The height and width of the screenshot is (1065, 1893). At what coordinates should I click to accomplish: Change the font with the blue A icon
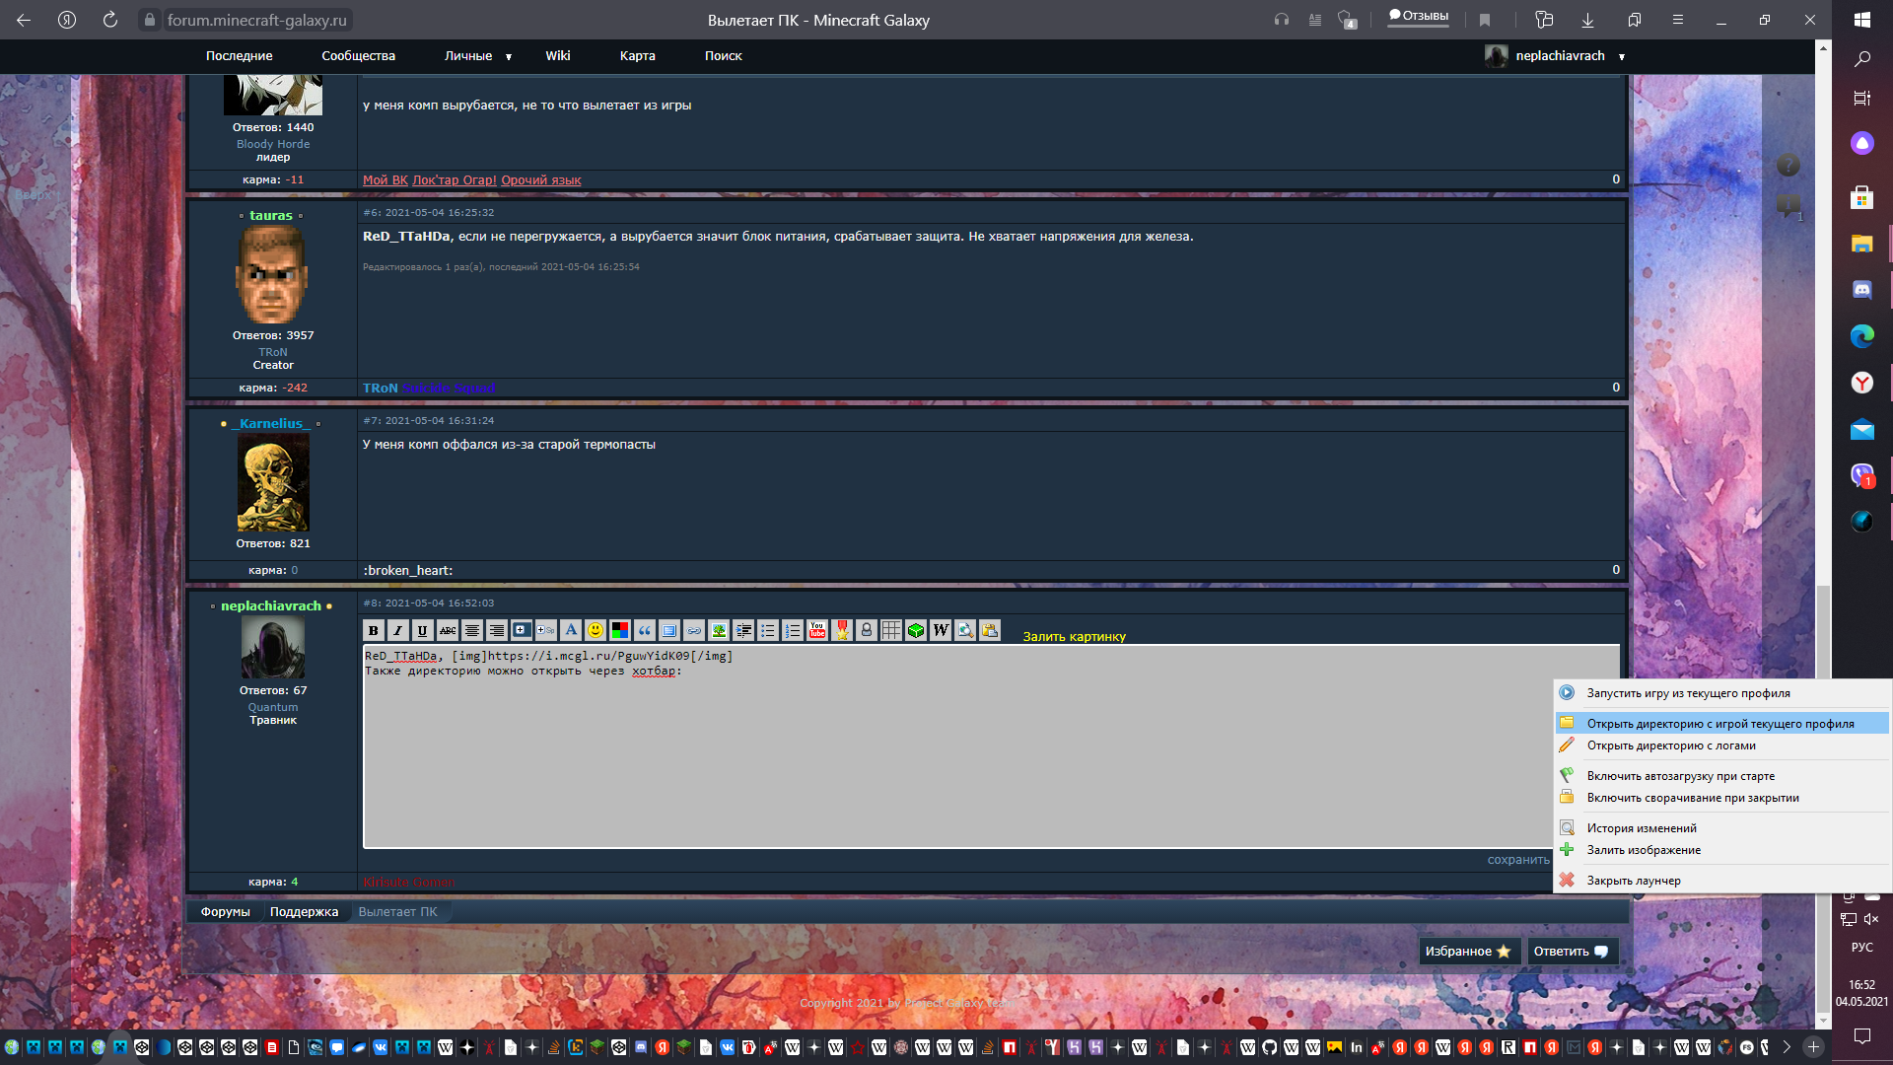(x=571, y=630)
